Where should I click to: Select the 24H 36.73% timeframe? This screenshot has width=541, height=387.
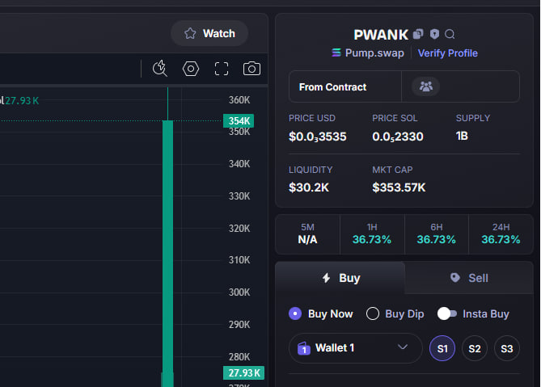tap(501, 233)
